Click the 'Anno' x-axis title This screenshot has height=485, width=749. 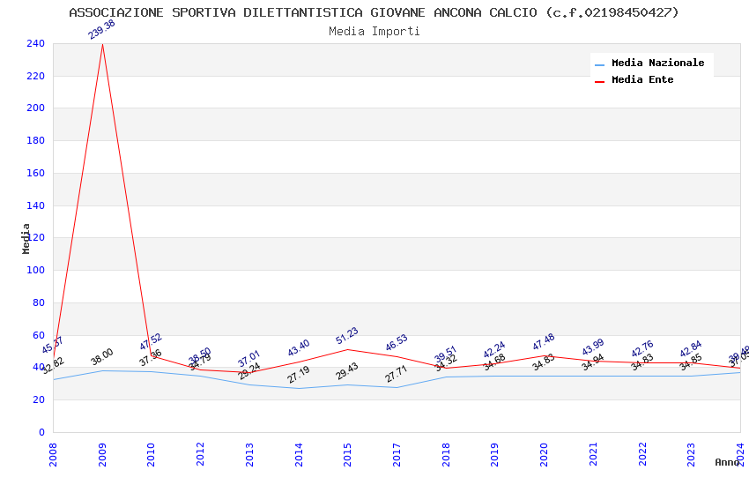click(727, 462)
